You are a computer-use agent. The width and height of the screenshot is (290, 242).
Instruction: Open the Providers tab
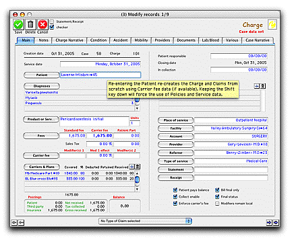[x=163, y=40]
